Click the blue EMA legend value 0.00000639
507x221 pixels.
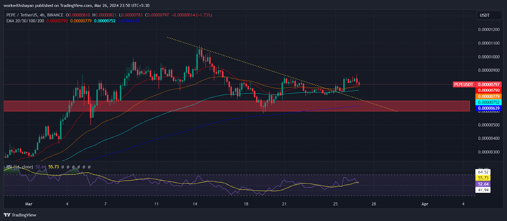tap(129, 21)
